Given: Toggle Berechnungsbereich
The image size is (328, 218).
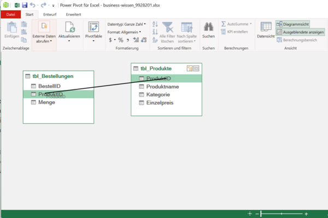Looking at the screenshot, I should click(297, 40).
